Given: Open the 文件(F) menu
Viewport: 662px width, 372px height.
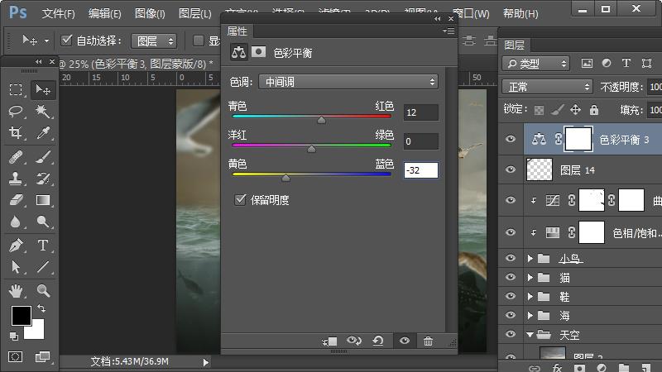Looking at the screenshot, I should 58,13.
